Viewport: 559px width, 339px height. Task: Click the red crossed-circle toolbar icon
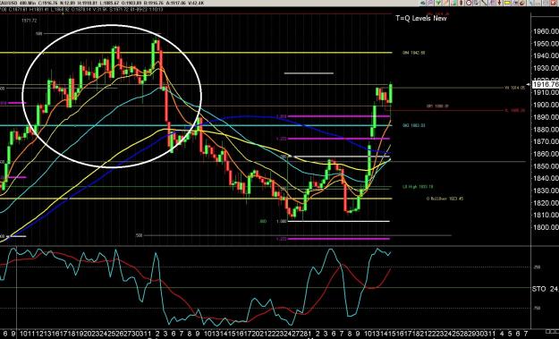pos(469,3)
